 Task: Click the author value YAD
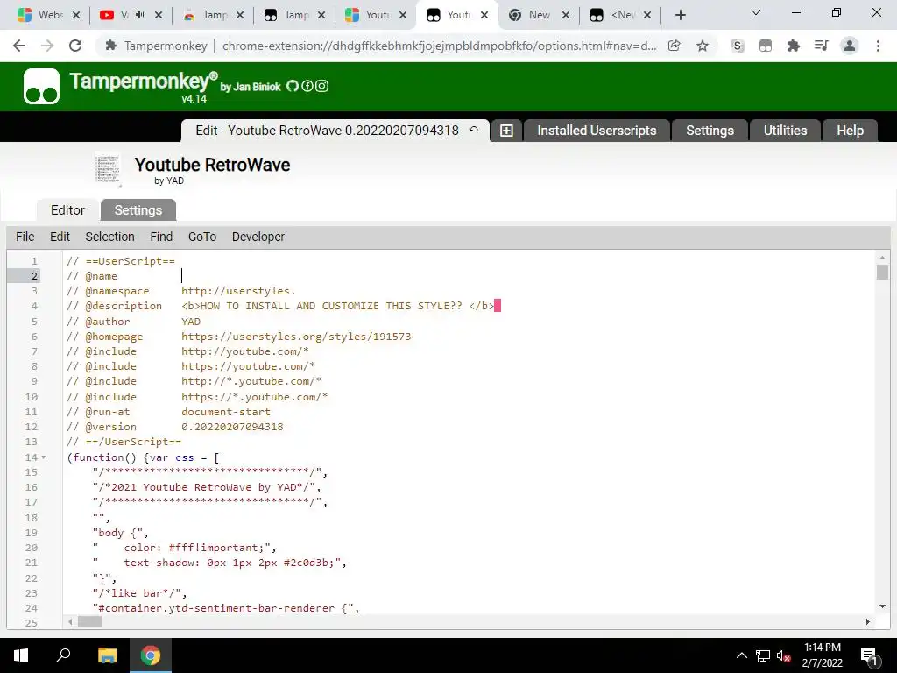191,322
